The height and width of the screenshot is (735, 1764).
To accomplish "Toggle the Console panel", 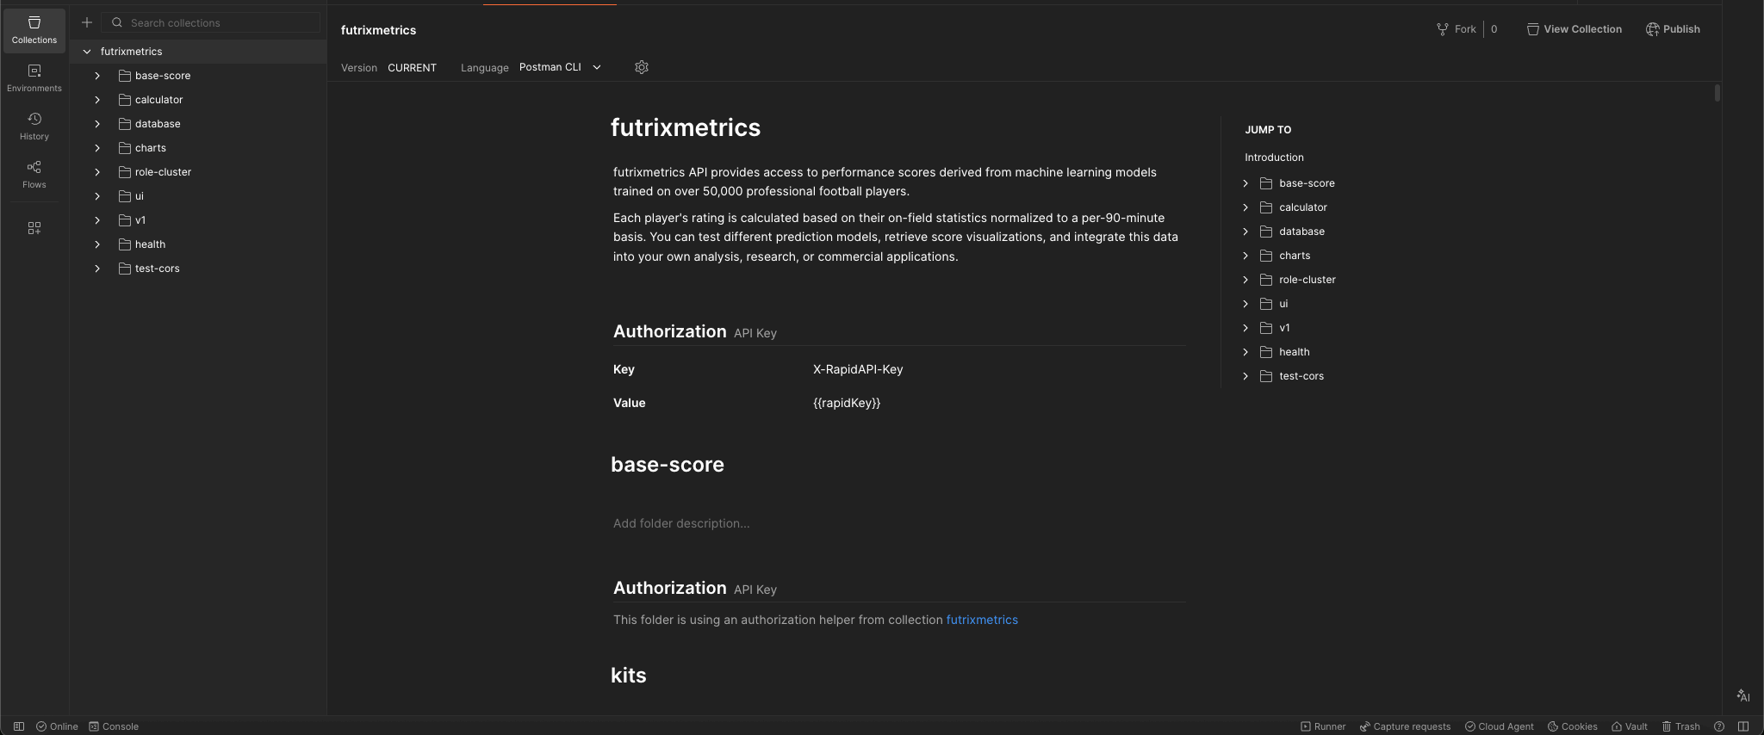I will [114, 726].
